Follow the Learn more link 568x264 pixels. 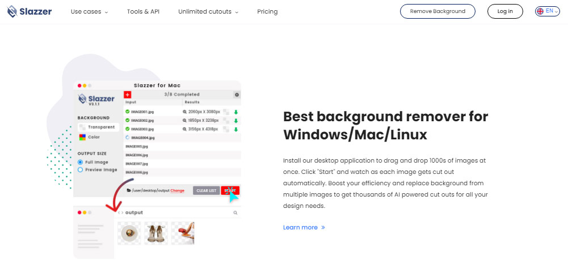tap(304, 228)
